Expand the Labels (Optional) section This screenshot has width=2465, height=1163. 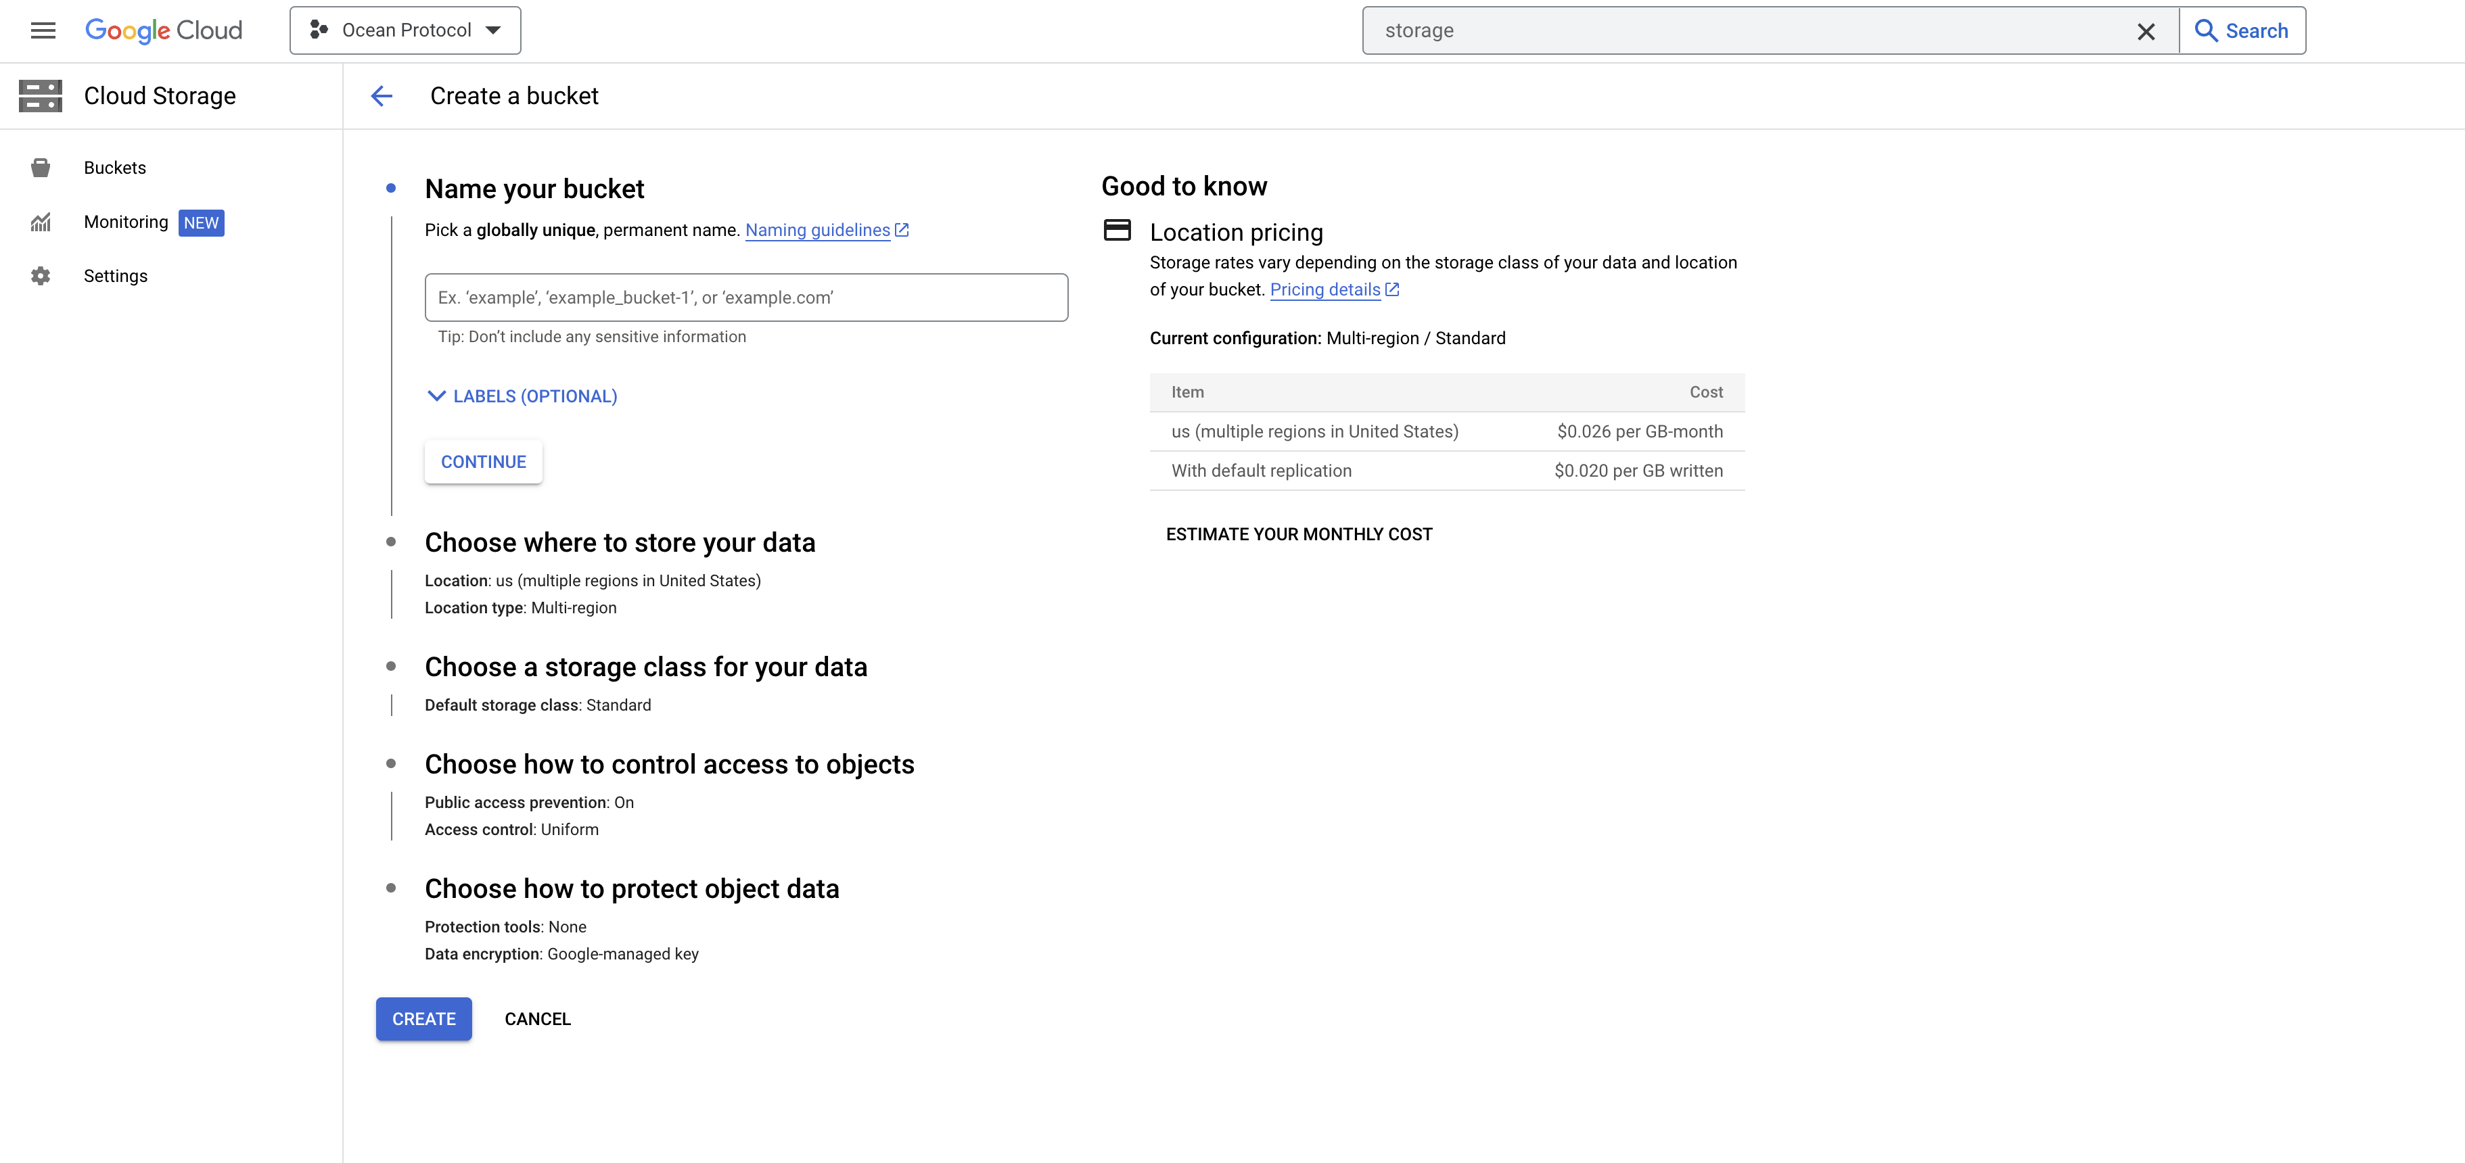(x=522, y=396)
